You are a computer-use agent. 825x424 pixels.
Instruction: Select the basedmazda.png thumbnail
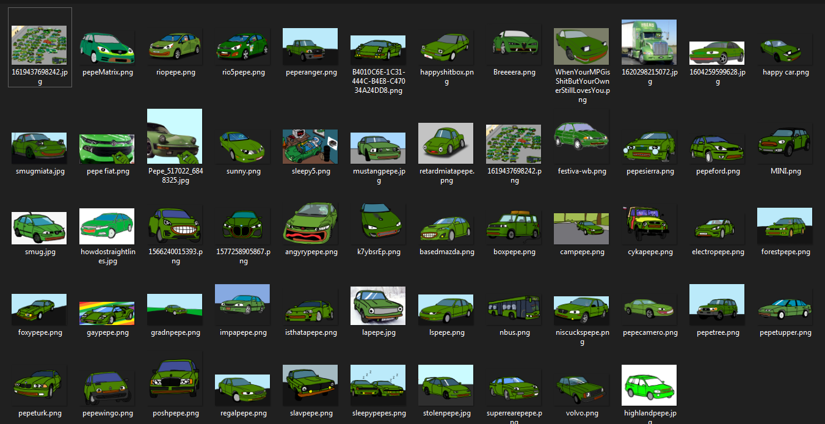coord(446,228)
